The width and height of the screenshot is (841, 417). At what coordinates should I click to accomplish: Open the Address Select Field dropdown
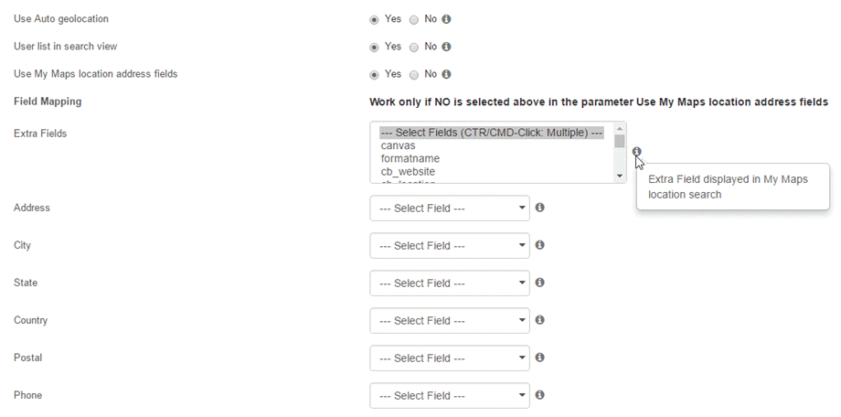click(x=450, y=208)
